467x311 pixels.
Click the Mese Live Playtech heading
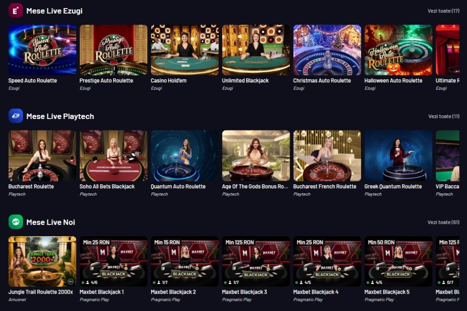pos(60,116)
